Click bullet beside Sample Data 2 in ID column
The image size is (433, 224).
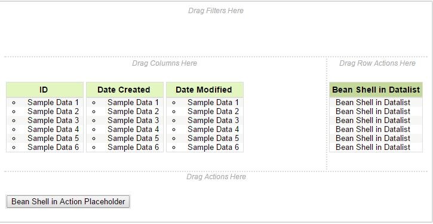click(x=14, y=112)
